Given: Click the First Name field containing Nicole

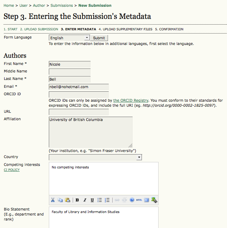Looking at the screenshot, I should [x=69, y=64].
